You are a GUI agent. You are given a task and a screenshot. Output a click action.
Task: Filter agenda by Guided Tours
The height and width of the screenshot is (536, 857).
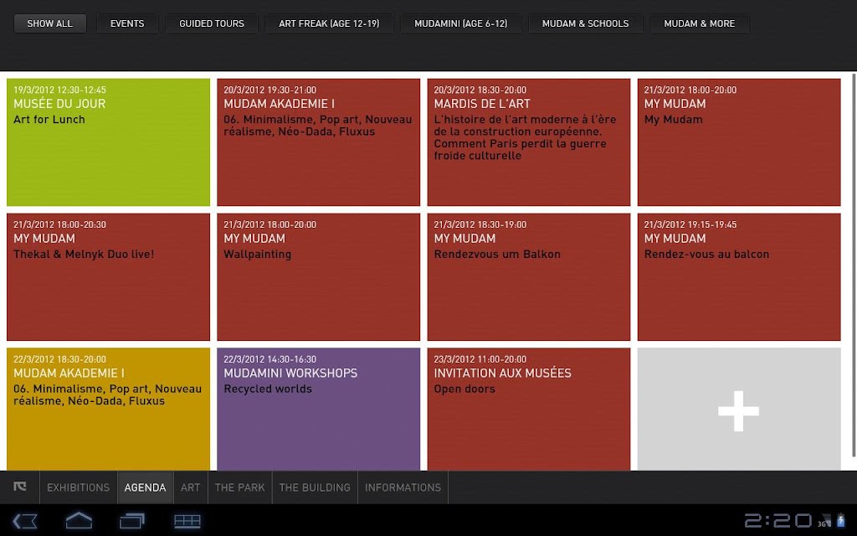(212, 23)
